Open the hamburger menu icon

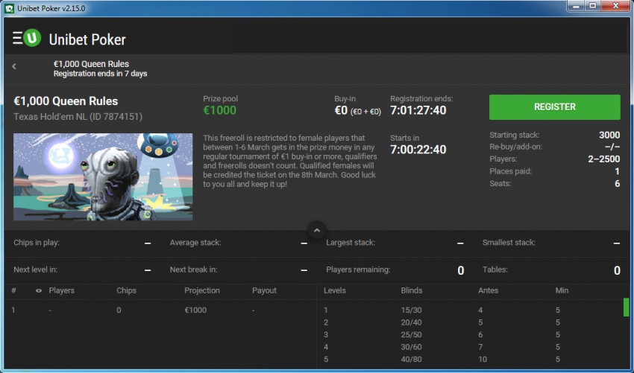pos(17,39)
